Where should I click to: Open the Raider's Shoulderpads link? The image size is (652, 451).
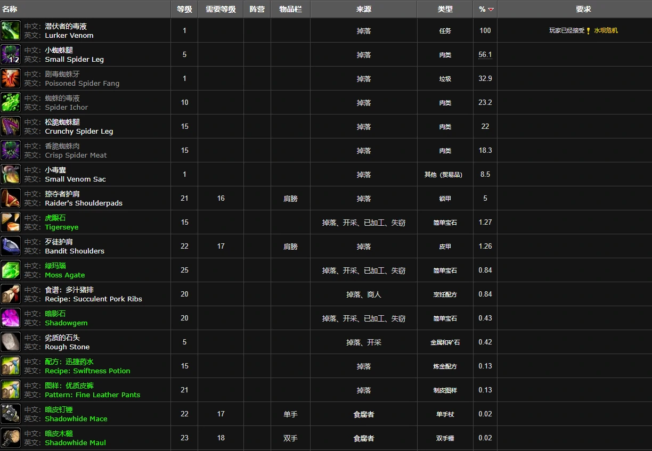pyautogui.click(x=84, y=203)
